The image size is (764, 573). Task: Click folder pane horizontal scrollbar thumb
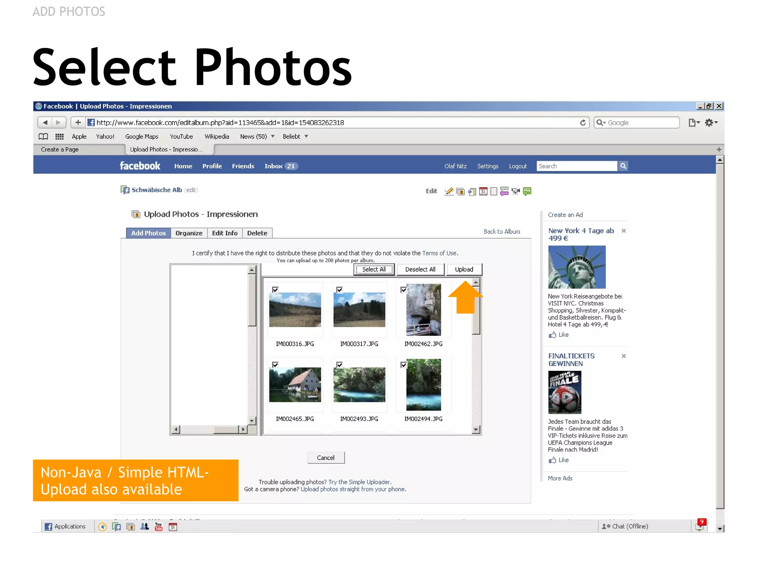coord(226,429)
